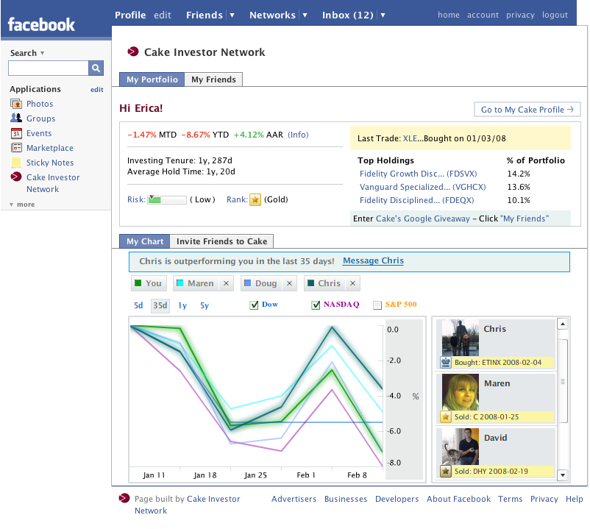Click the star badge on Maren's card
The image size is (590, 529).
pos(446,417)
